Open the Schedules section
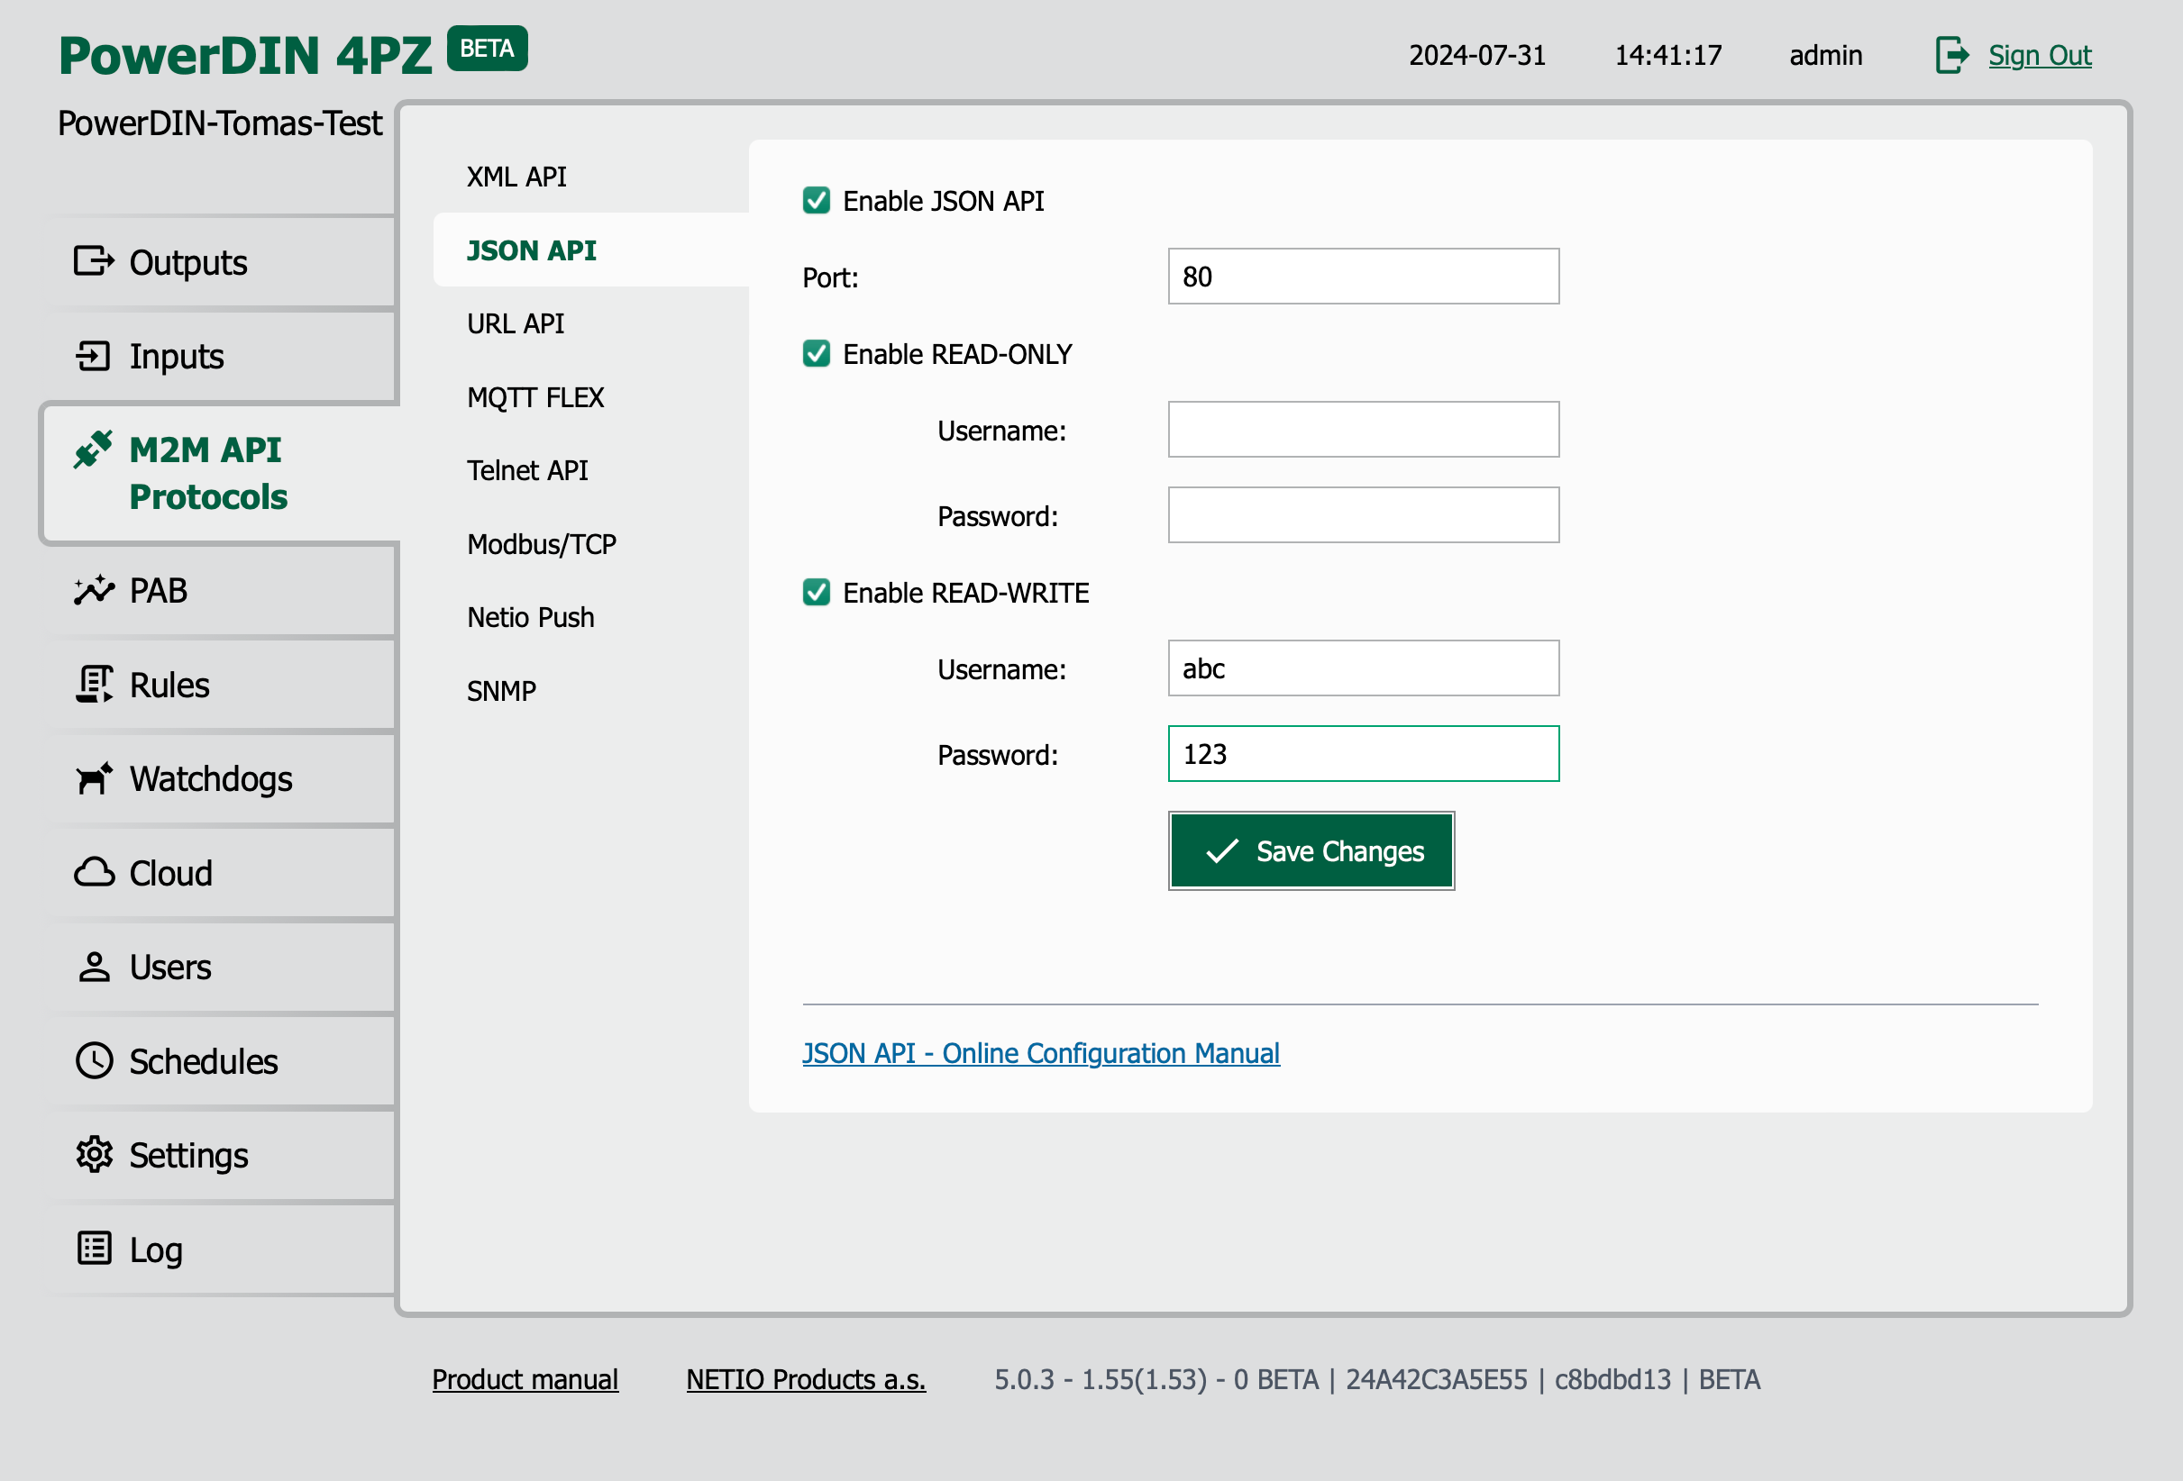The image size is (2183, 1481). click(220, 1061)
